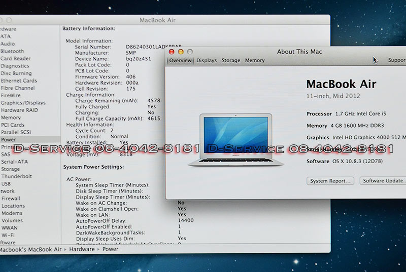Open Disc Burning in the sidebar

coord(16,73)
